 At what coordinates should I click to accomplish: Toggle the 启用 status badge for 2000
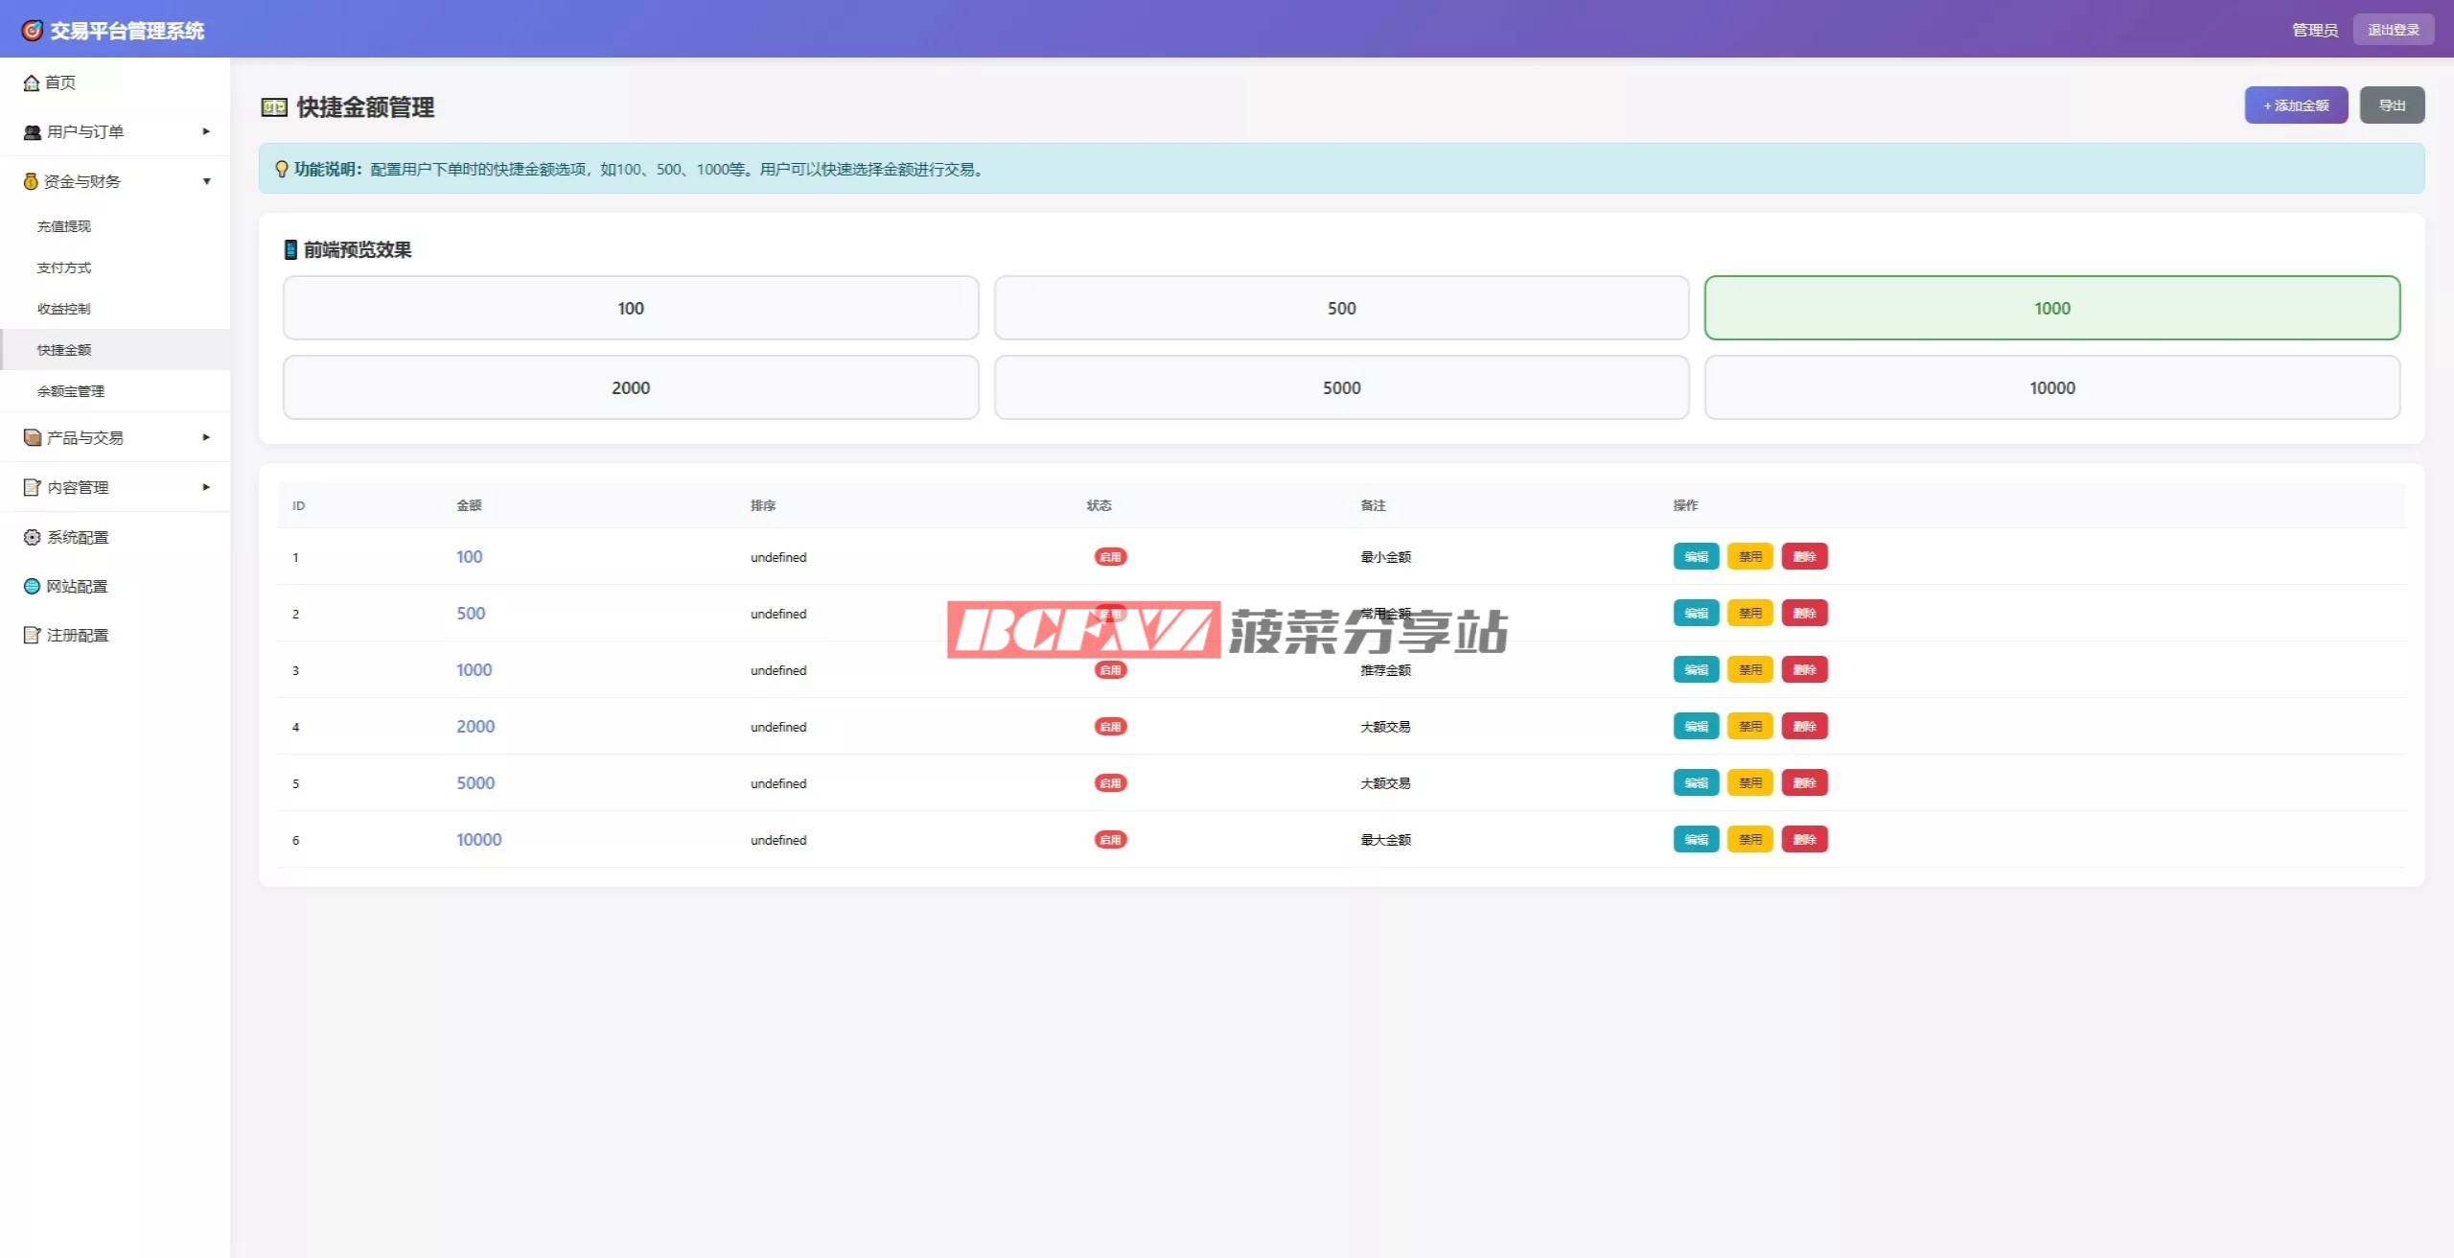point(1110,727)
